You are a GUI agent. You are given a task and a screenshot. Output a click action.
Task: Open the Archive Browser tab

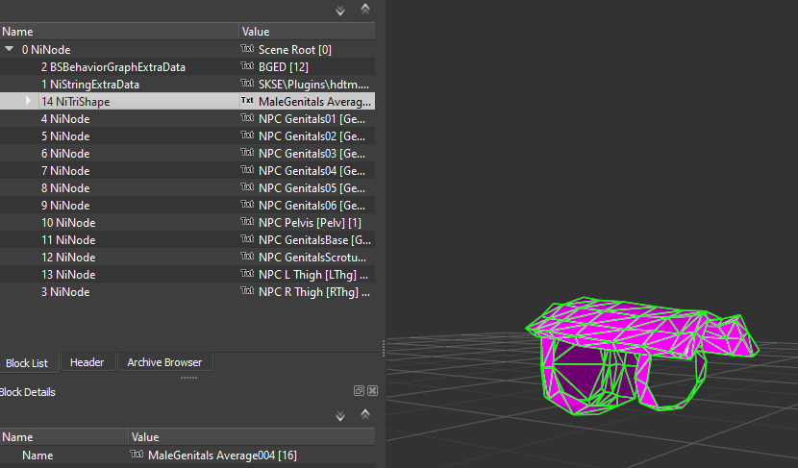pos(164,362)
